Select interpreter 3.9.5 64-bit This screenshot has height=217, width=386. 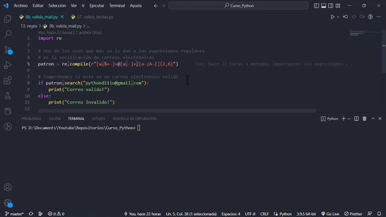pos(306,214)
